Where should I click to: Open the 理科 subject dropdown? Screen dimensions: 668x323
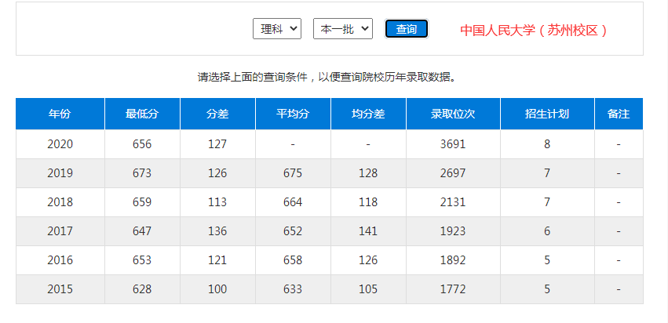277,29
